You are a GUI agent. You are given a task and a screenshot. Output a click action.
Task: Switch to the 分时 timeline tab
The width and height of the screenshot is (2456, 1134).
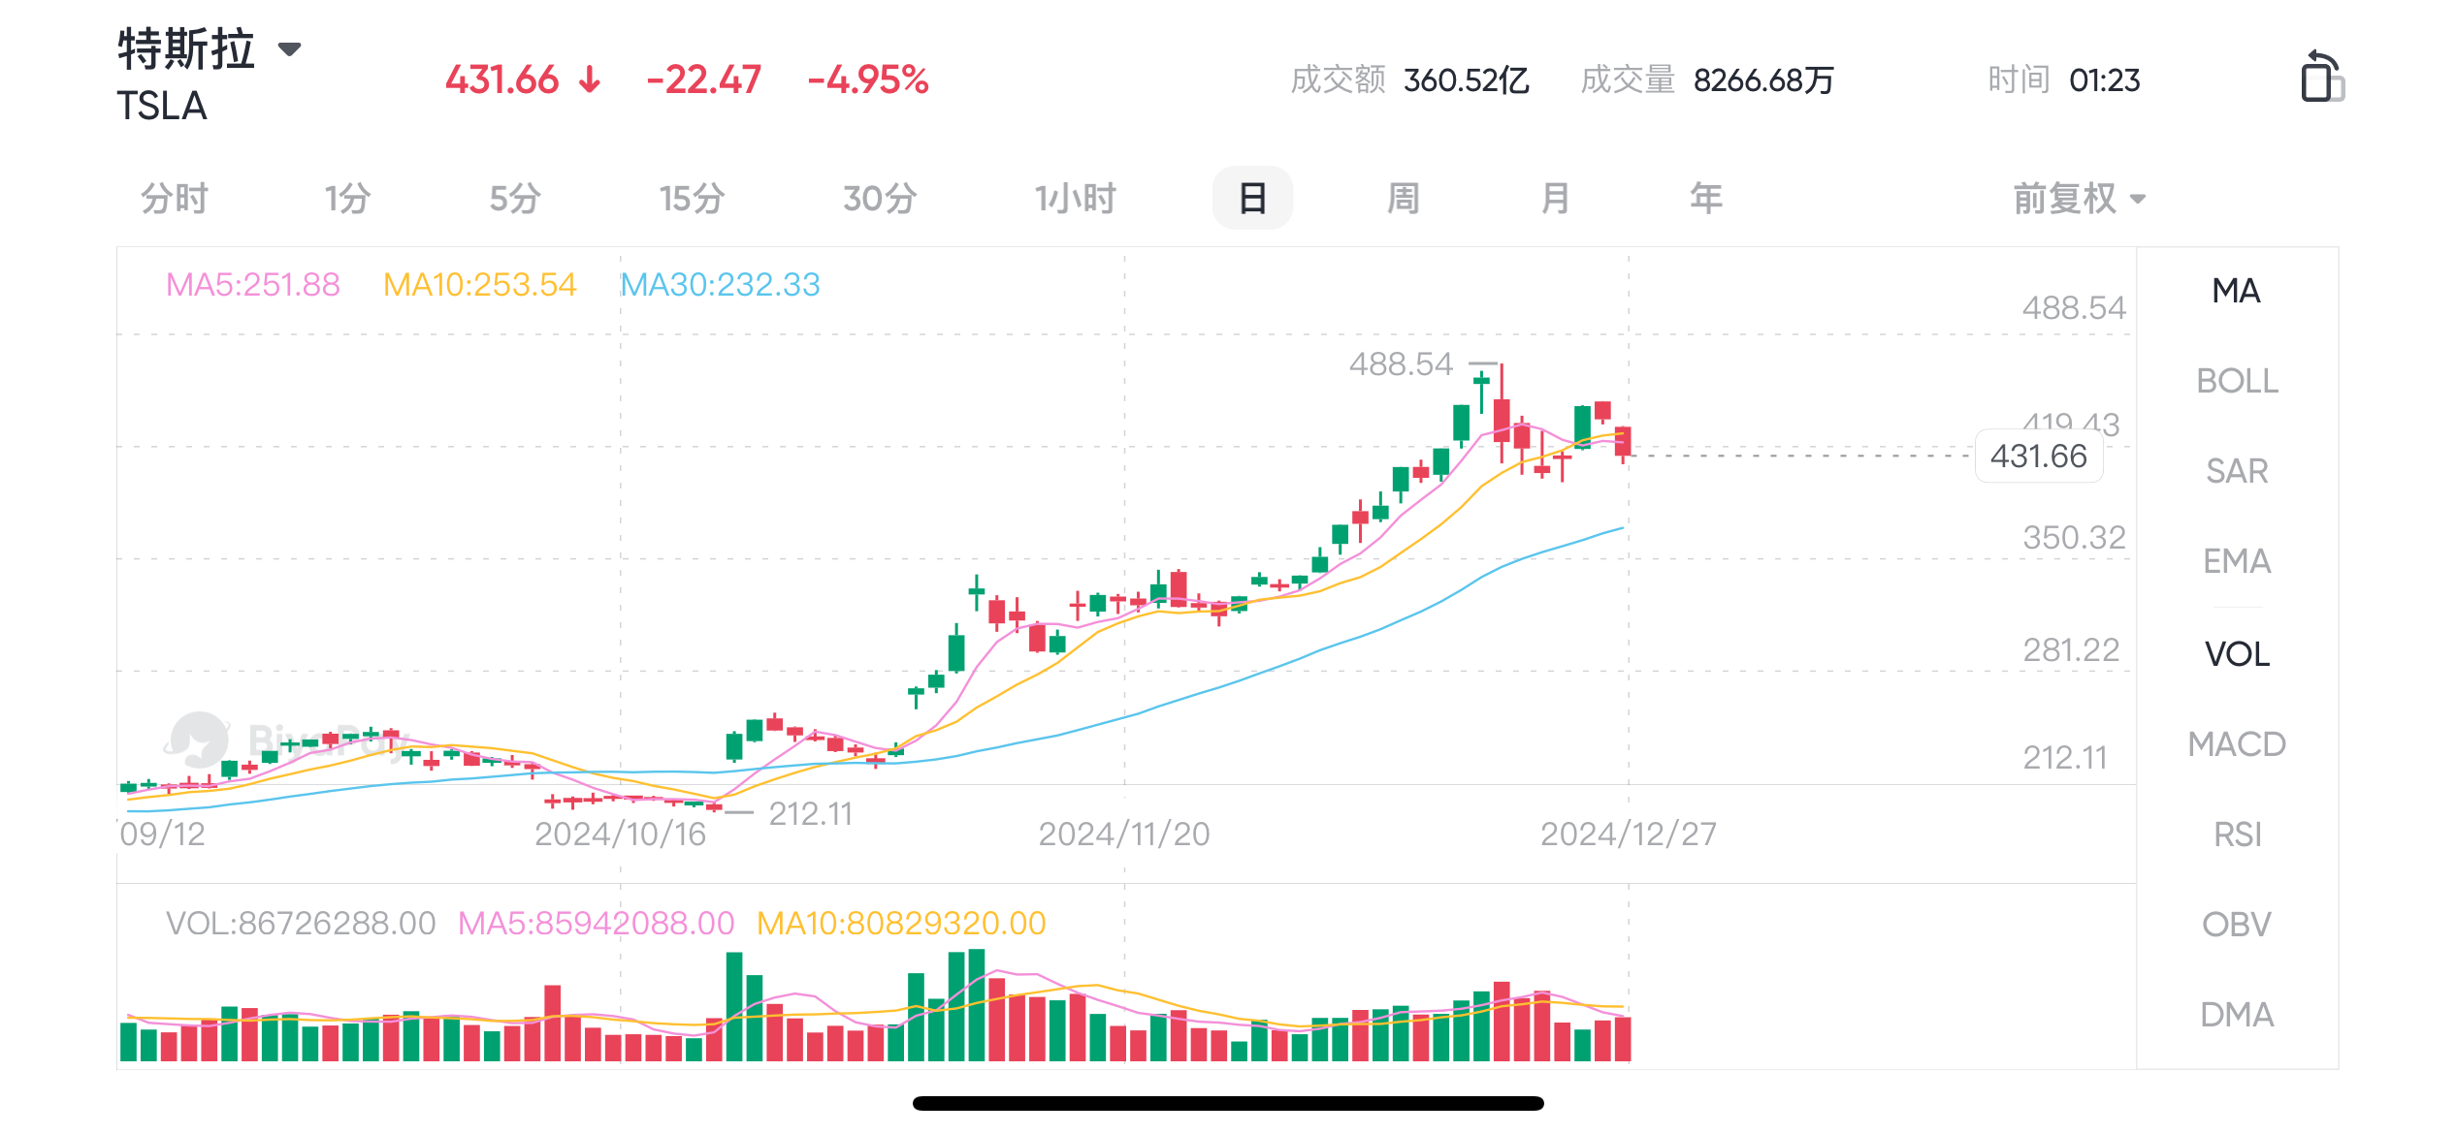point(175,199)
